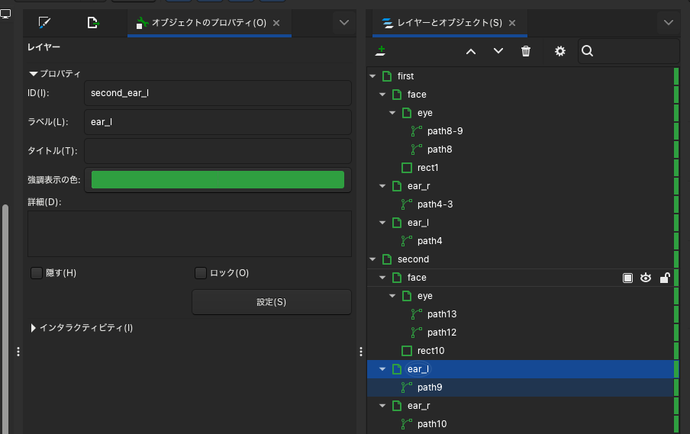Collapse the face layer under first
The image size is (690, 434).
point(382,95)
